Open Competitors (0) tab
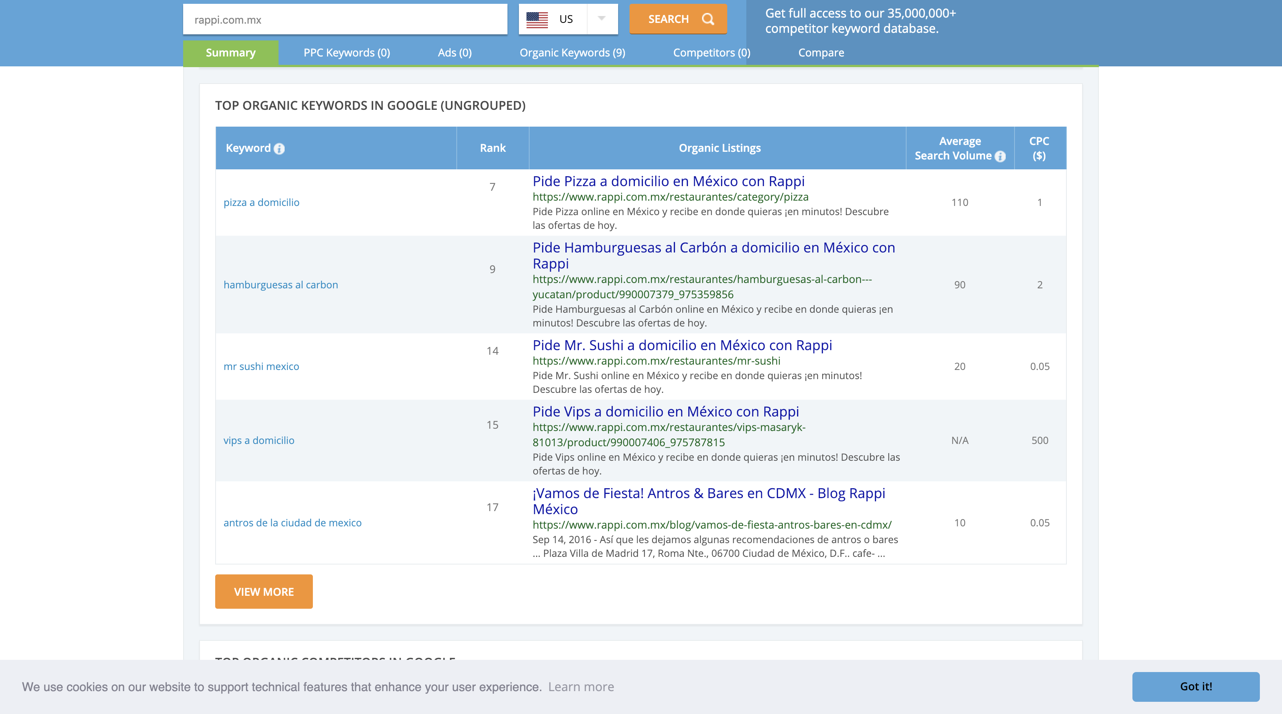 point(712,52)
